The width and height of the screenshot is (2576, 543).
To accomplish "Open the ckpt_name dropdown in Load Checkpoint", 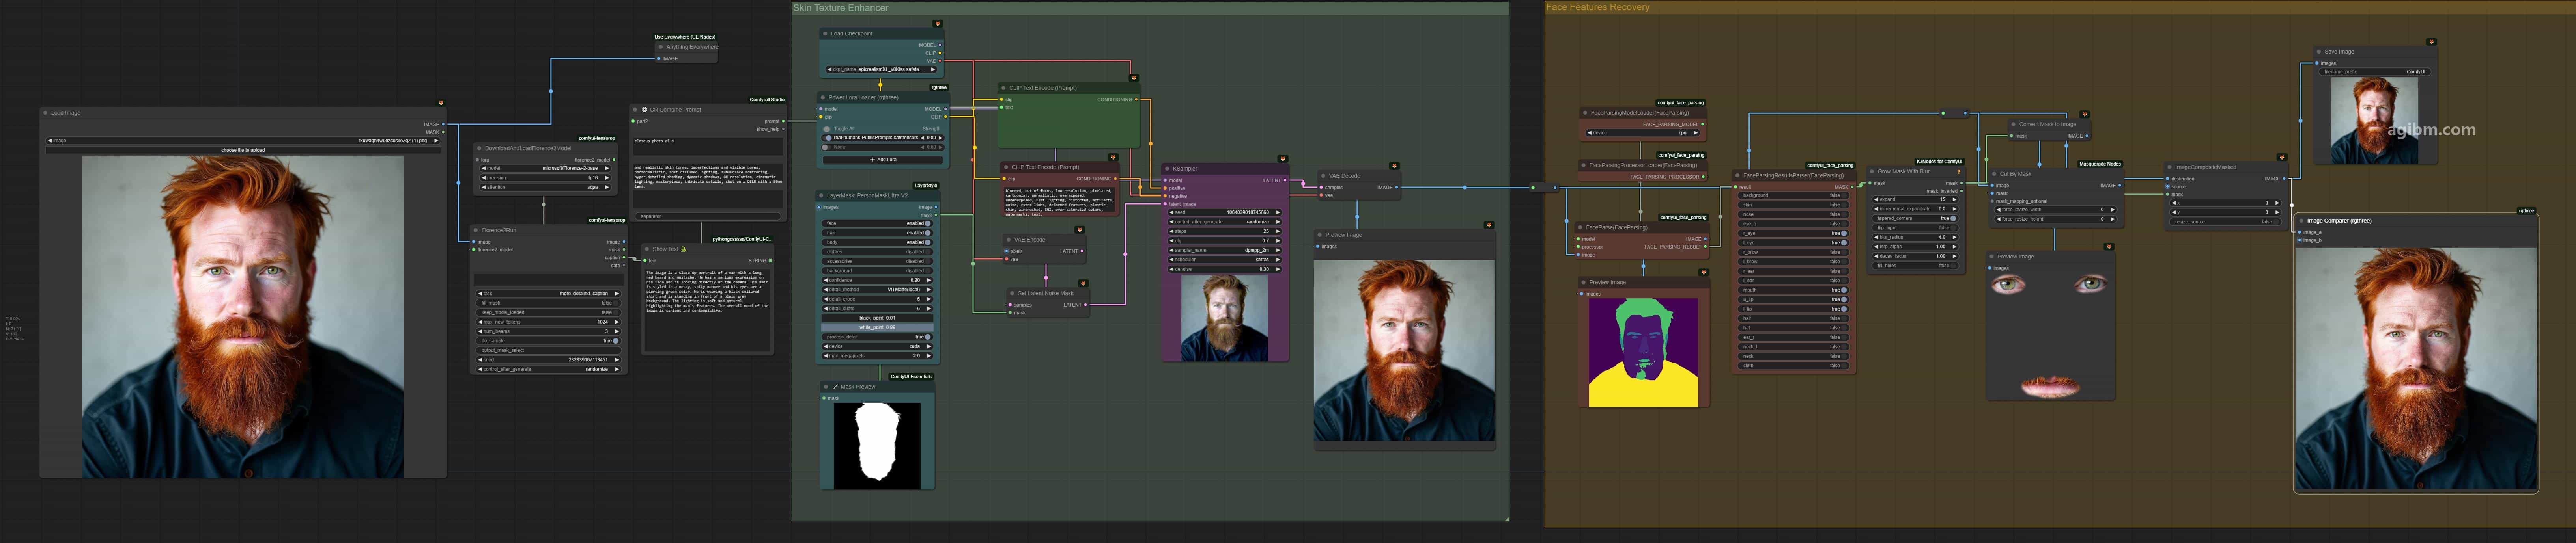I will (x=881, y=70).
